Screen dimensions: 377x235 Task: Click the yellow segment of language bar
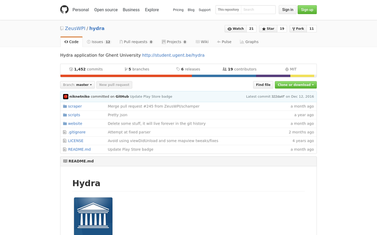click(302, 76)
